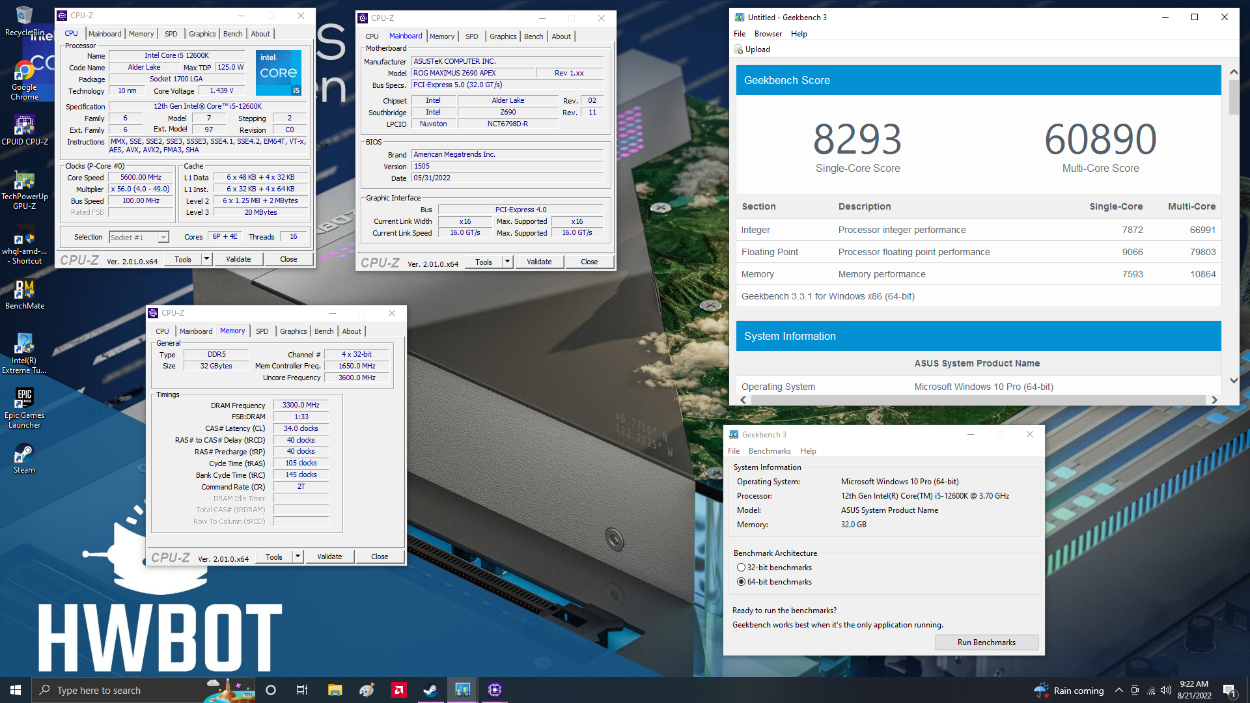1250x703 pixels.
Task: Click the Tools button in CPU-Z CPU window
Action: (x=183, y=259)
